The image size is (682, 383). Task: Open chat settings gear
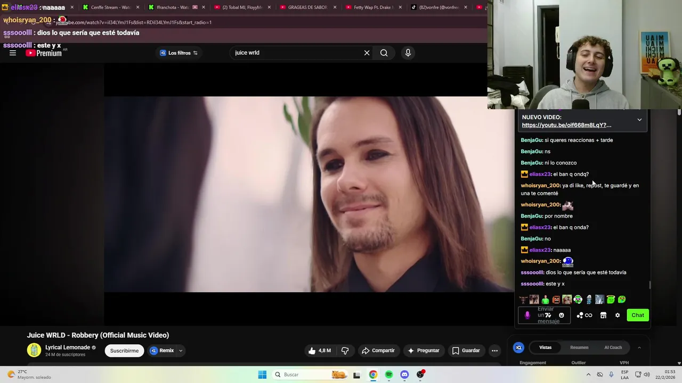618,315
